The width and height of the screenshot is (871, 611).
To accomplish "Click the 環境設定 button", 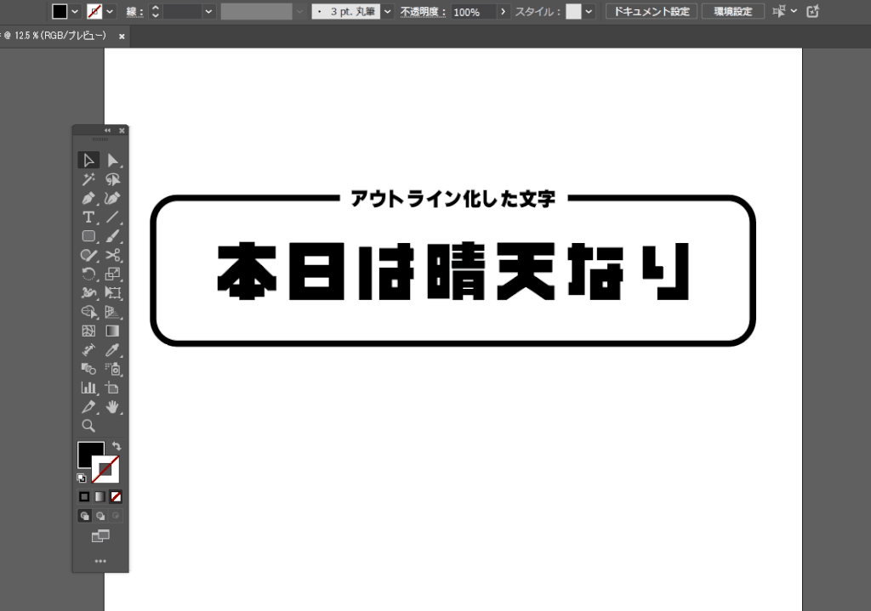I will click(x=733, y=11).
